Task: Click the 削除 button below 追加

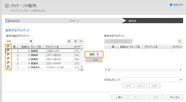Action: (94, 60)
